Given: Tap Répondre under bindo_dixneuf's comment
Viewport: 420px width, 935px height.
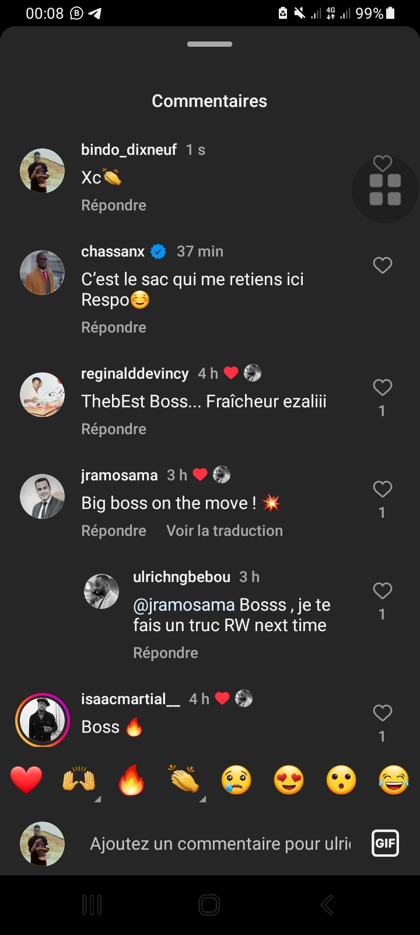Looking at the screenshot, I should [x=114, y=205].
